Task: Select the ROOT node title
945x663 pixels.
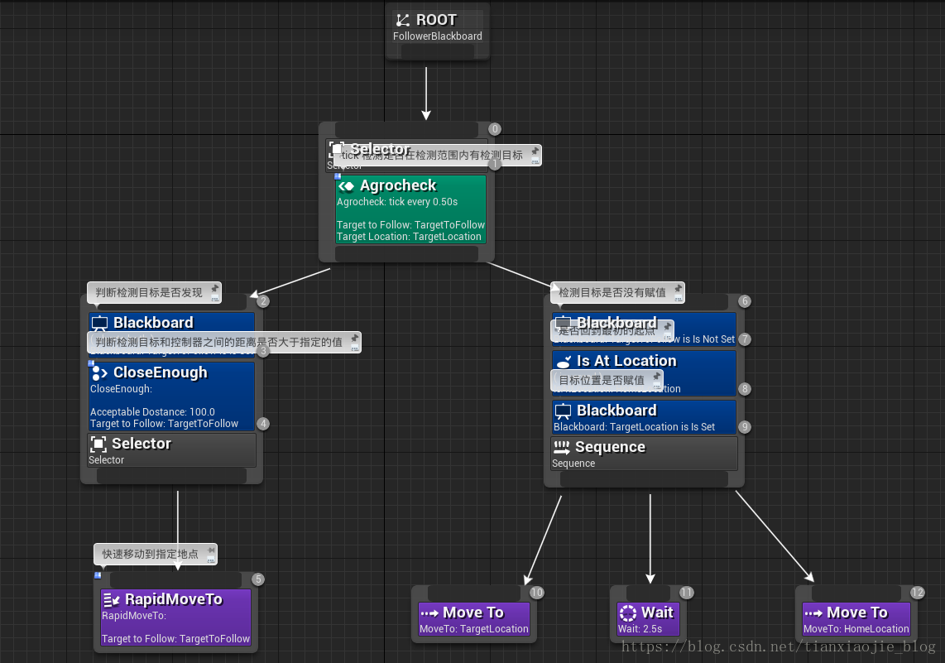Action: pos(436,20)
